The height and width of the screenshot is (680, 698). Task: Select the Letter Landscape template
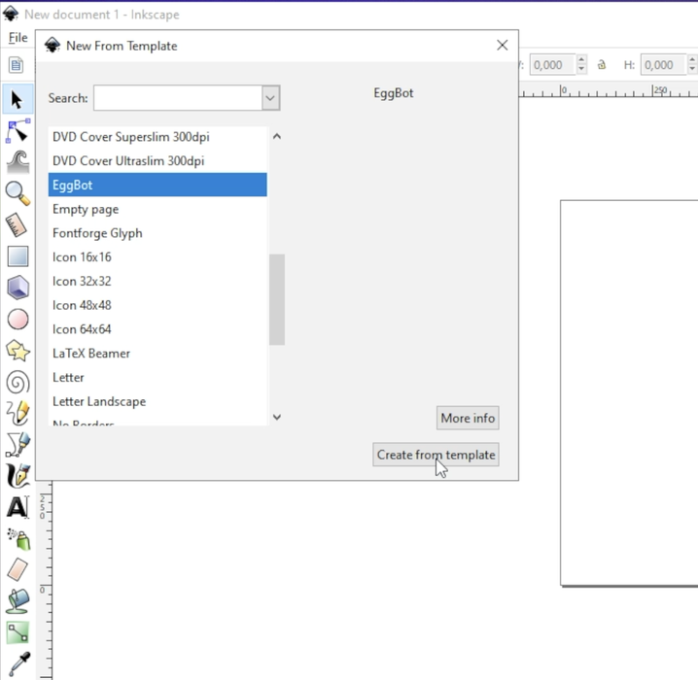(157, 401)
